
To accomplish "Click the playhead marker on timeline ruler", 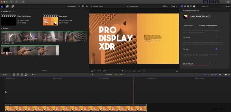I will coord(133,78).
